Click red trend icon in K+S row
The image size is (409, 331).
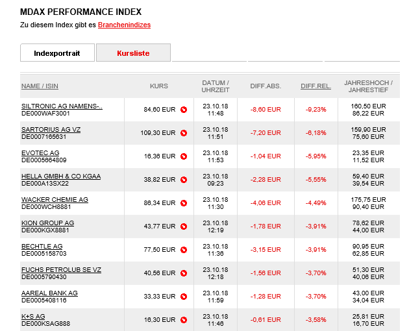click(184, 320)
